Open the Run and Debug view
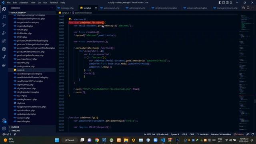This screenshot has width=256, height=144. 4,33
